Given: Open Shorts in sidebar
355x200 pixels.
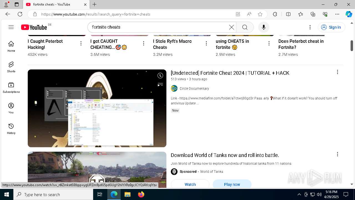Looking at the screenshot, I should [11, 67].
